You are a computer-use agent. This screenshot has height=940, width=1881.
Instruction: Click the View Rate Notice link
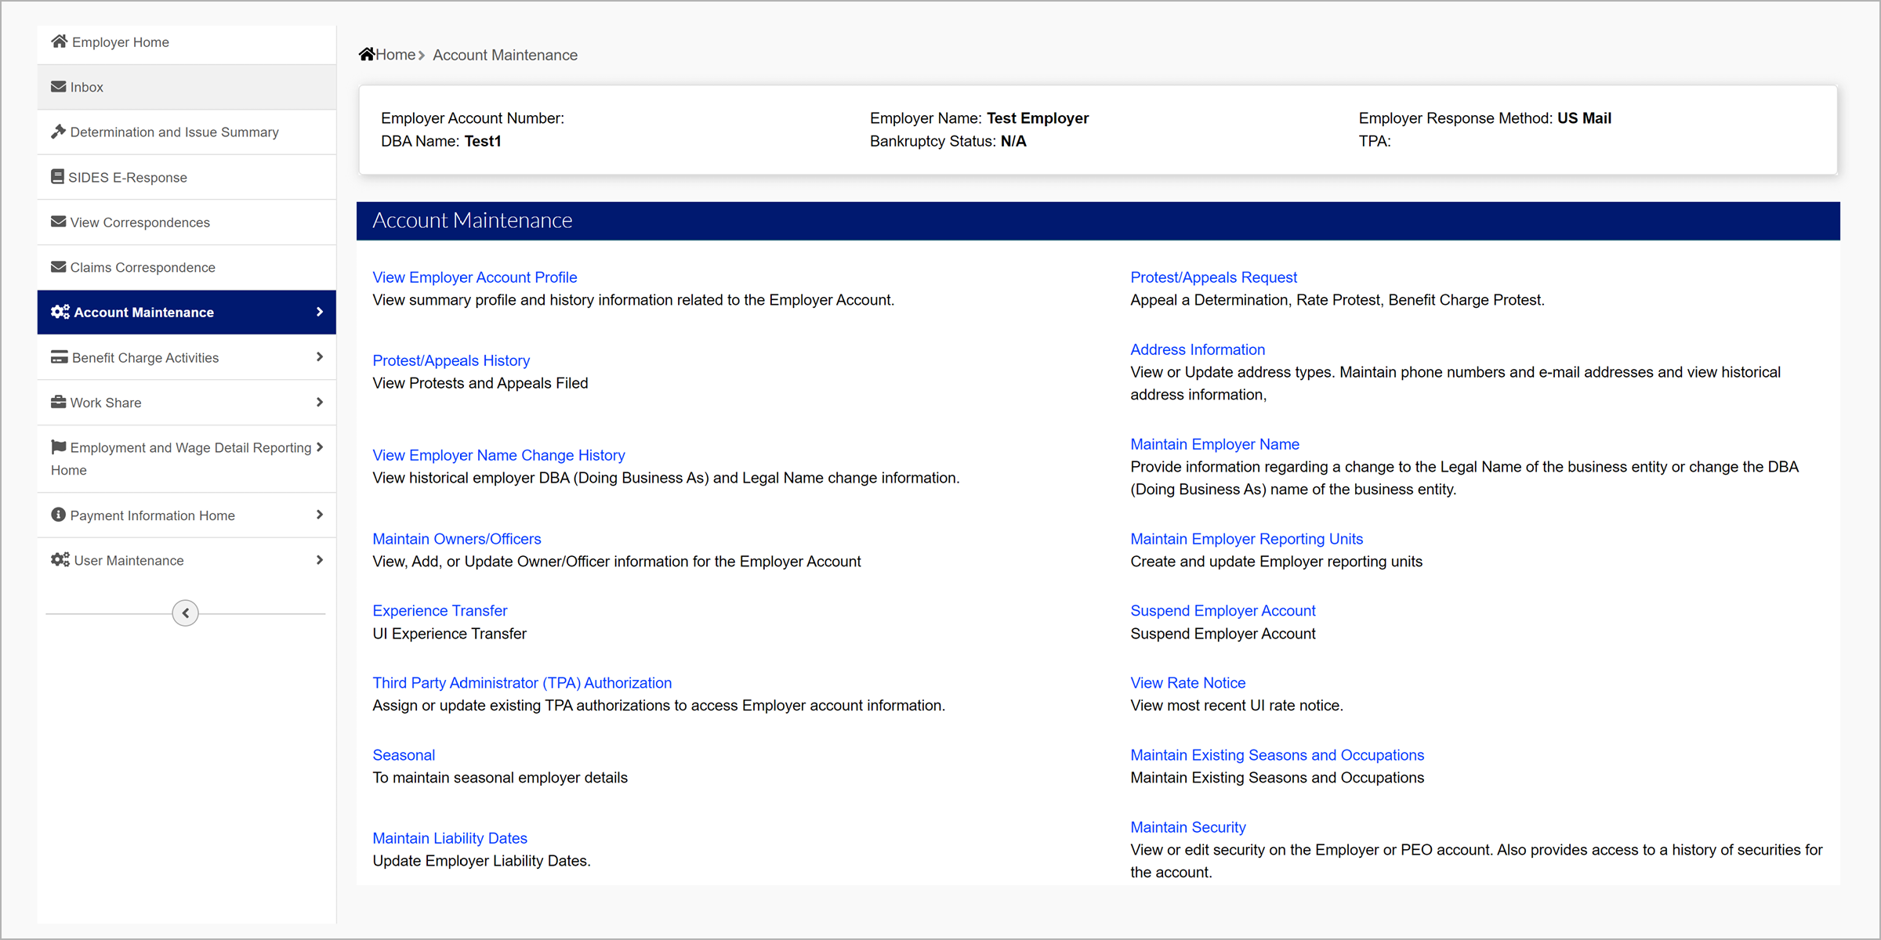tap(1187, 683)
